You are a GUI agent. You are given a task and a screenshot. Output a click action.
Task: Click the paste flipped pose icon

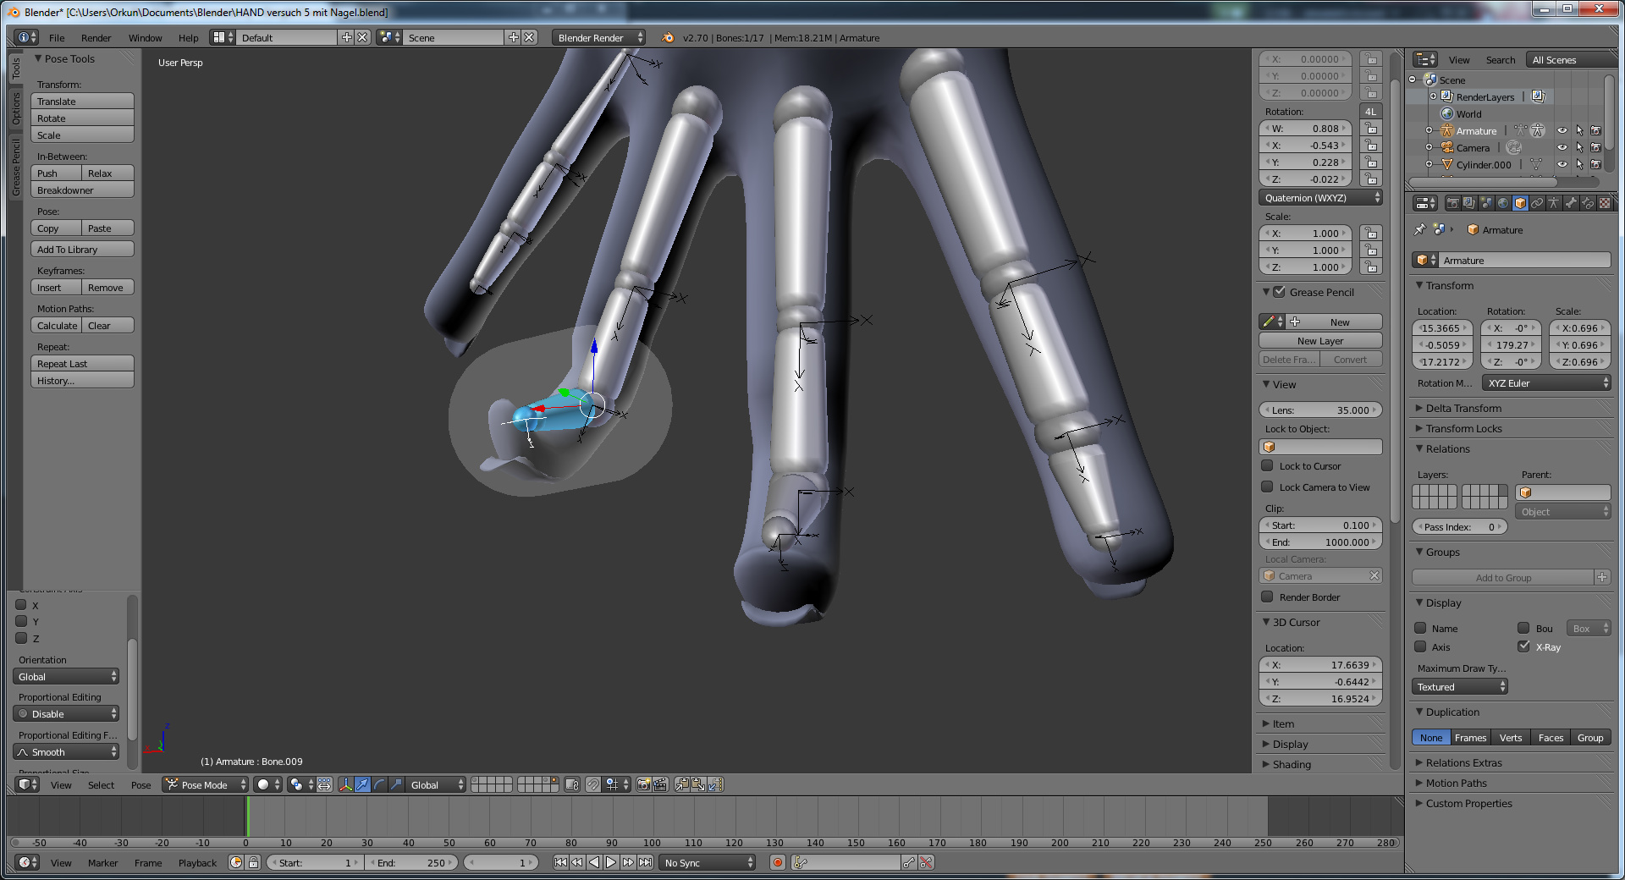[x=715, y=785]
